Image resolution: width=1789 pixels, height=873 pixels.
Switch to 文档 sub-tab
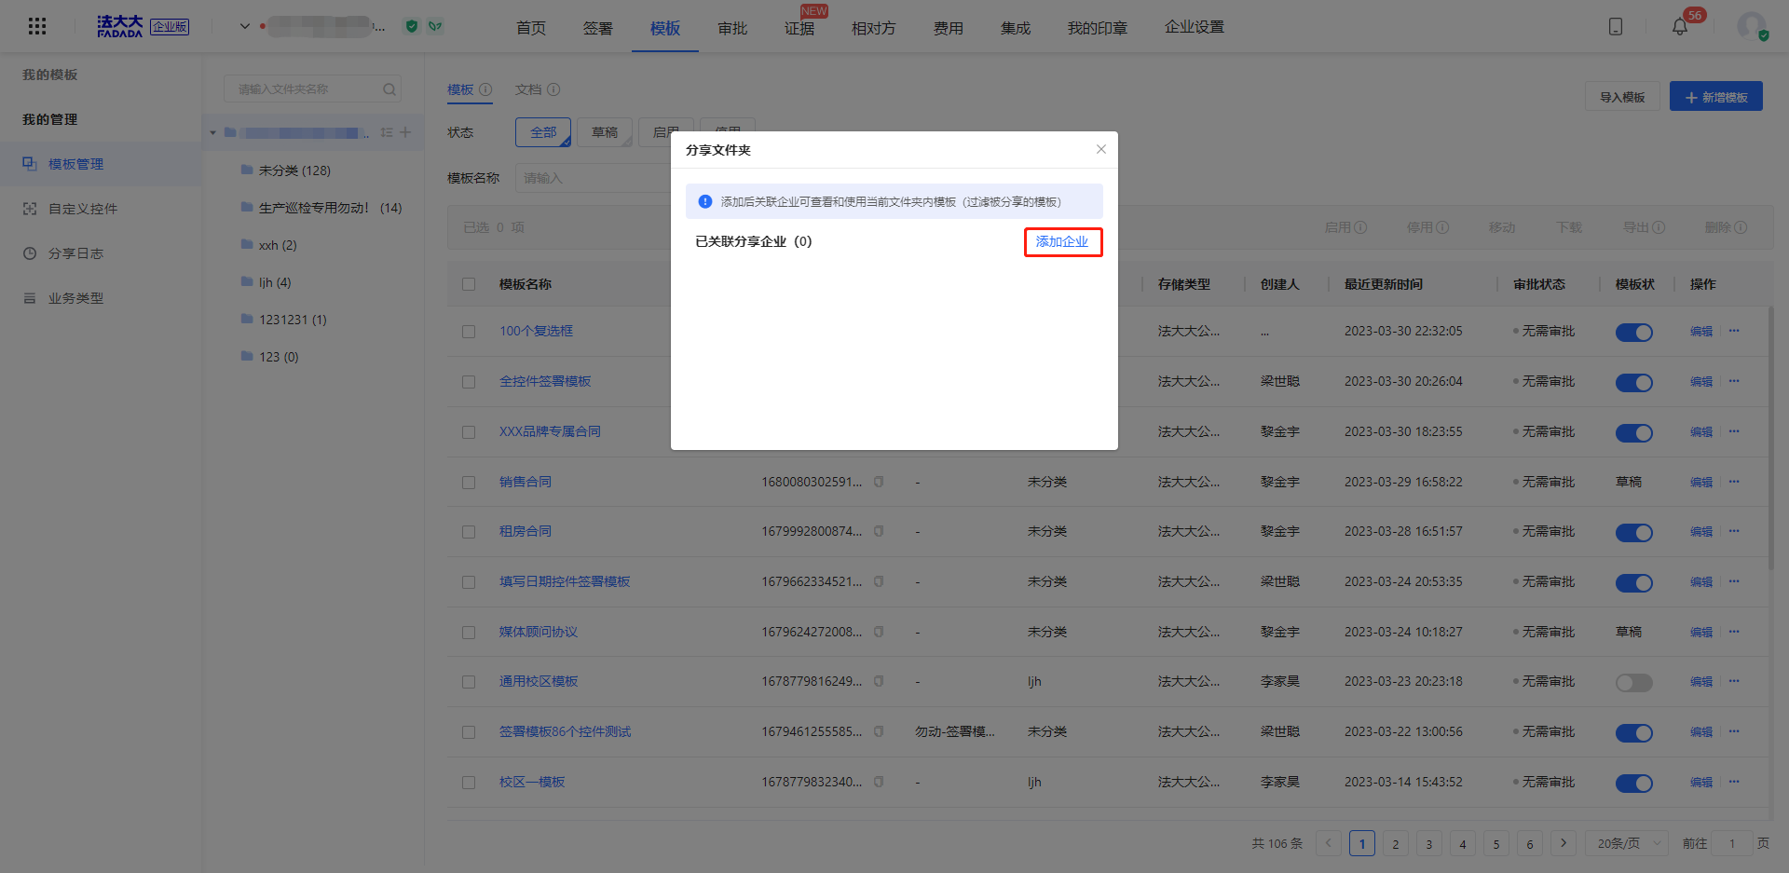point(528,89)
